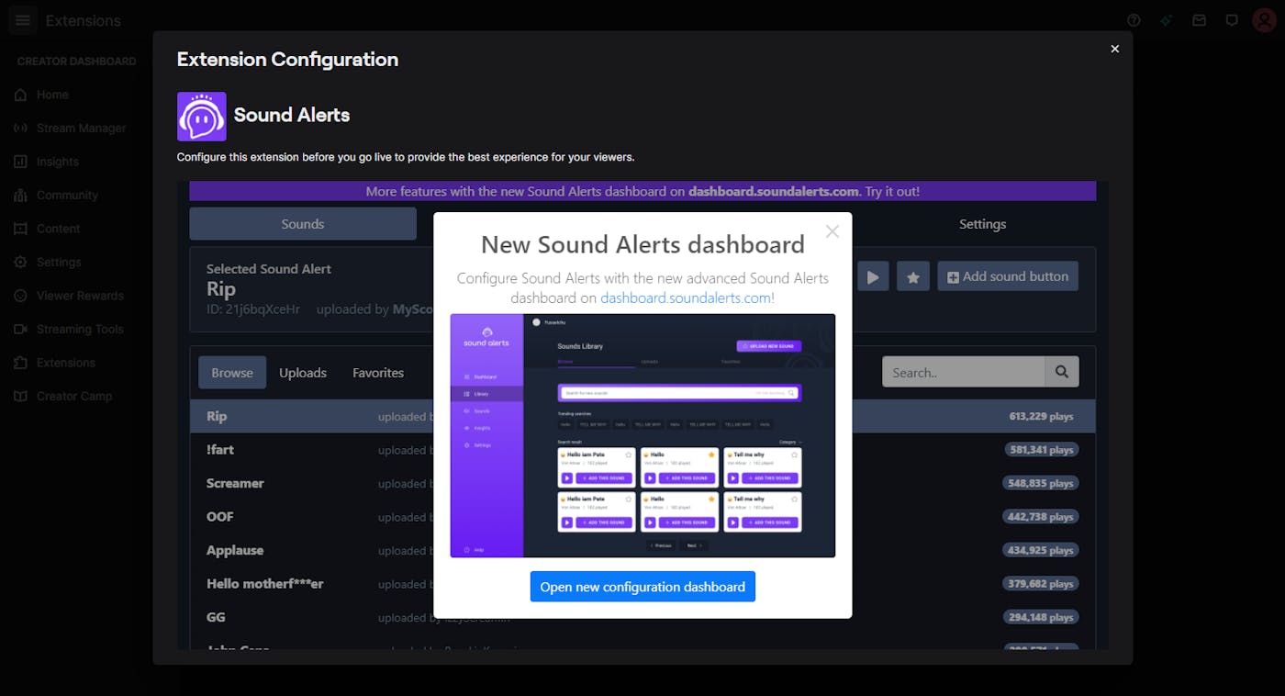Click the Community people icon
The width and height of the screenshot is (1285, 696).
click(x=20, y=195)
